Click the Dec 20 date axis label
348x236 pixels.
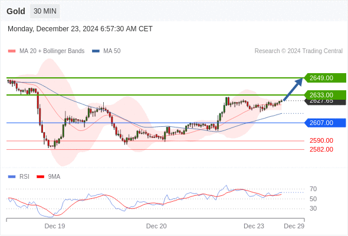tap(156, 226)
